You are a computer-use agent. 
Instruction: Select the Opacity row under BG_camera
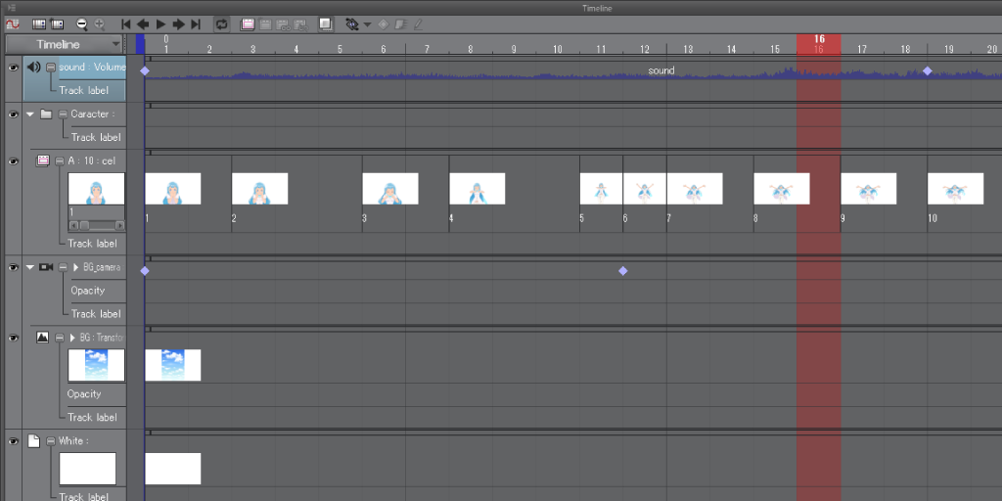(x=88, y=291)
